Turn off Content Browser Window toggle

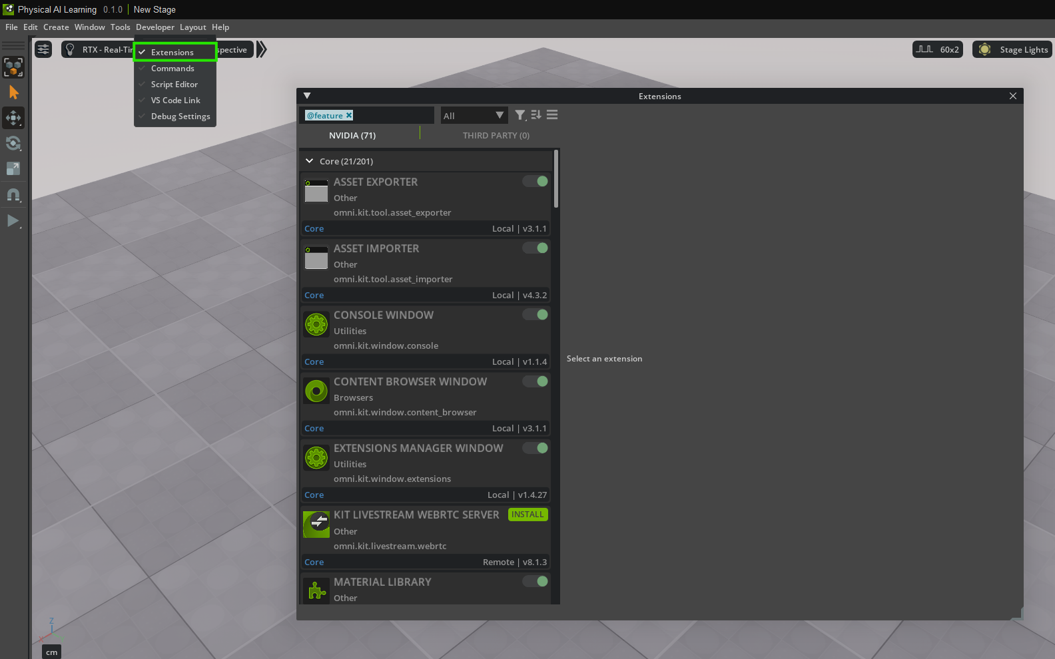(x=535, y=381)
